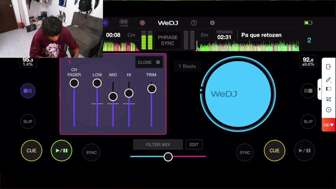Screen dimensions: 336x189
Task: Open the HD quality dropdown
Action: [329, 125]
